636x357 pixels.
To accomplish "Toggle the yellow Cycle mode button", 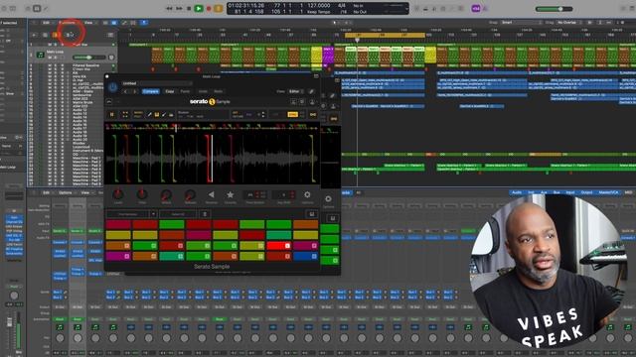I will (219, 8).
